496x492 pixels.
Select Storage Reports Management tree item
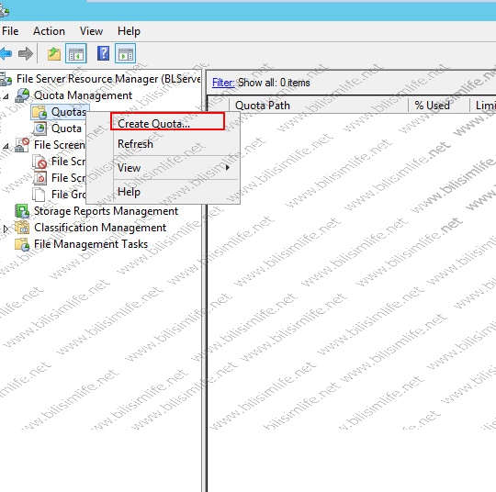pos(106,211)
